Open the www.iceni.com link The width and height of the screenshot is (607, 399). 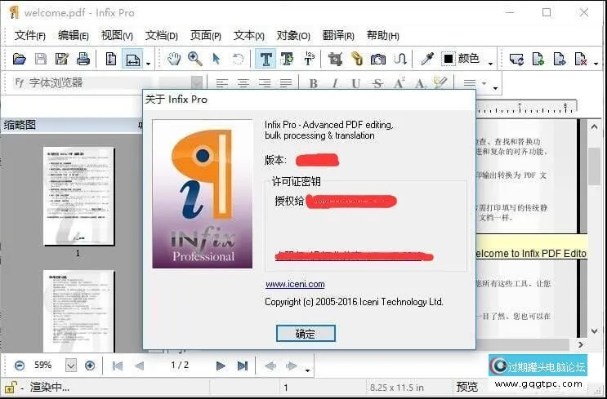[295, 284]
